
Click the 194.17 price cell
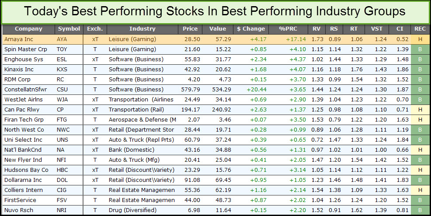pos(191,110)
